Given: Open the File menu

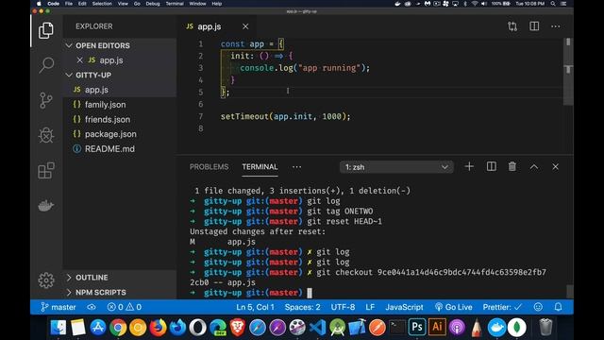Looking at the screenshot, I should 69,4.
